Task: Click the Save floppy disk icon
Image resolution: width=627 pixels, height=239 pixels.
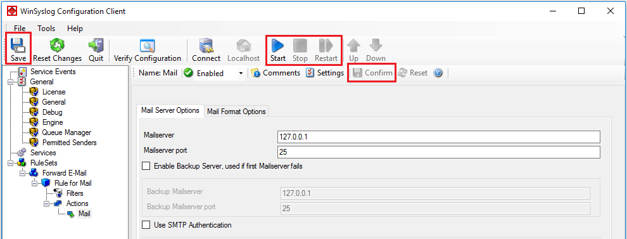Action: coord(18,46)
